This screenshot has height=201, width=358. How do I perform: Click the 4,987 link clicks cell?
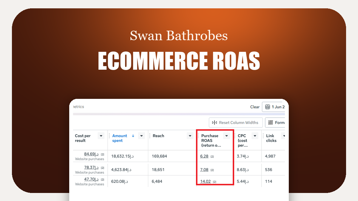(270, 156)
